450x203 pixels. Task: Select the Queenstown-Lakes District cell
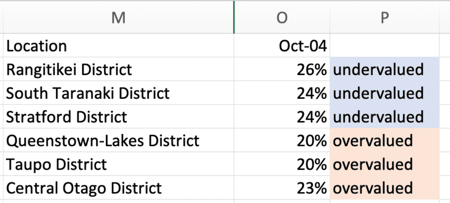118,141
